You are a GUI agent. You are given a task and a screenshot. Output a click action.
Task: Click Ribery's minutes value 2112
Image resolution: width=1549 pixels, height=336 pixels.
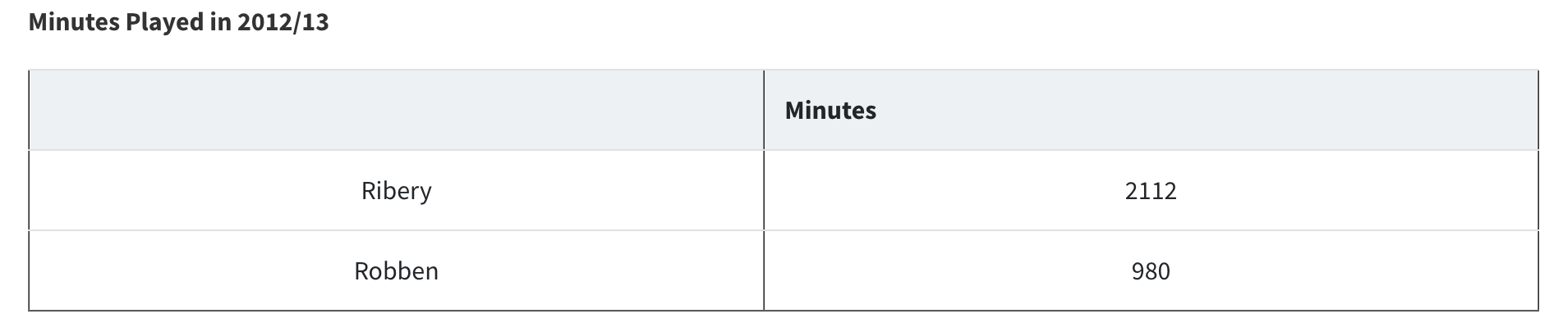coord(1150,191)
